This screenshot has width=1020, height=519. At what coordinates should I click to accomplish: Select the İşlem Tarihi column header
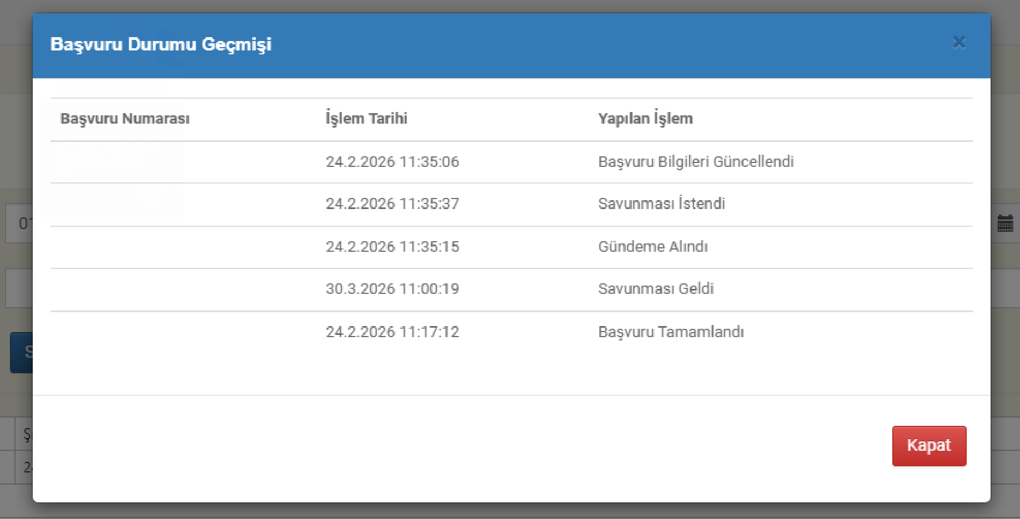pos(366,118)
